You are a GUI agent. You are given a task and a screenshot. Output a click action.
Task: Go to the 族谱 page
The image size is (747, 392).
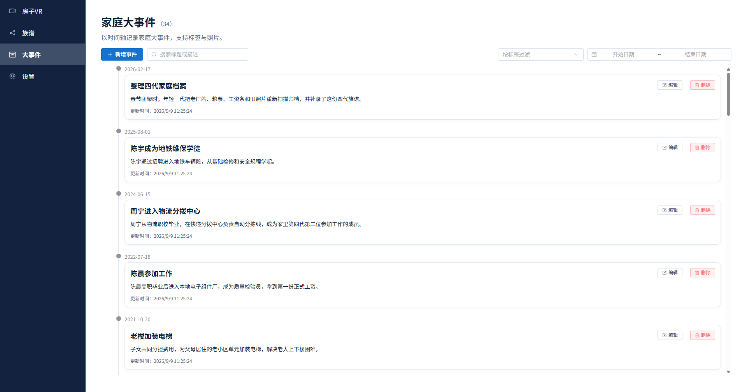(x=43, y=33)
